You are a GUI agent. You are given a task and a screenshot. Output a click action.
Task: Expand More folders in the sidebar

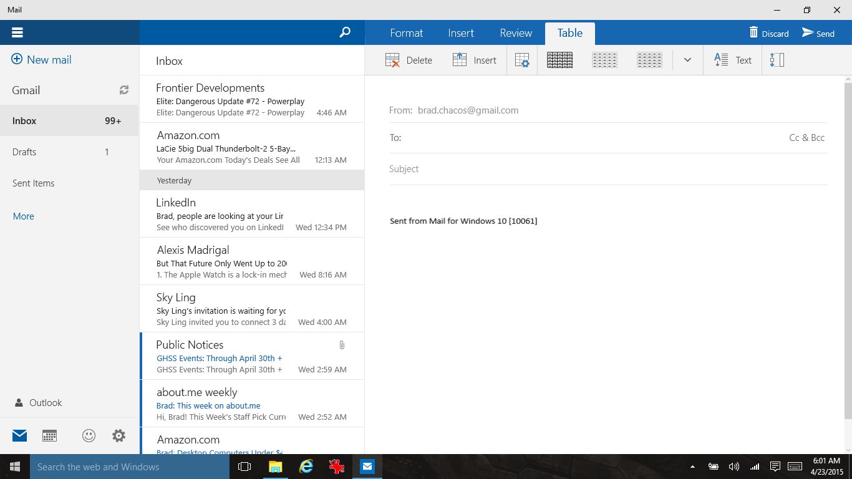[23, 216]
